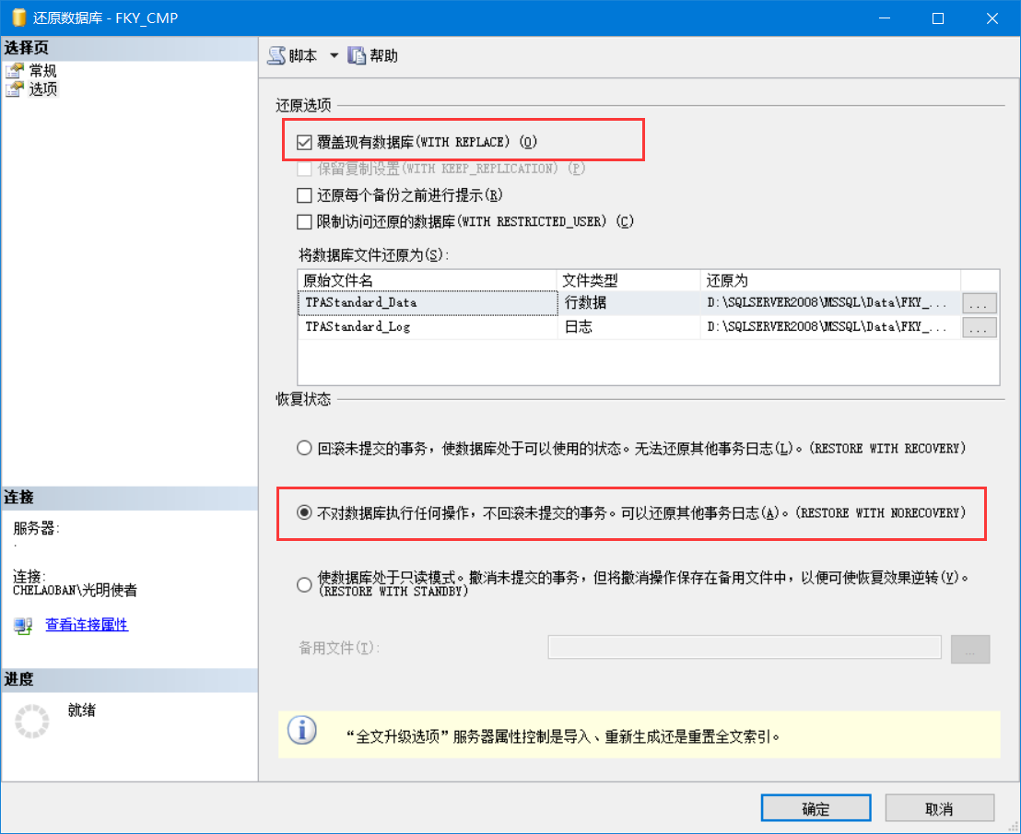This screenshot has width=1021, height=834.
Task: Click browse button for TPAStandard_Data restore path
Action: (x=979, y=302)
